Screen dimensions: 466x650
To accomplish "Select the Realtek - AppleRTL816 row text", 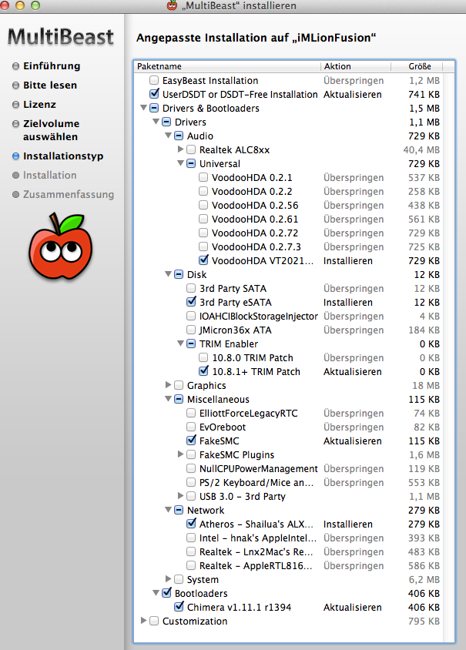I will [x=256, y=565].
